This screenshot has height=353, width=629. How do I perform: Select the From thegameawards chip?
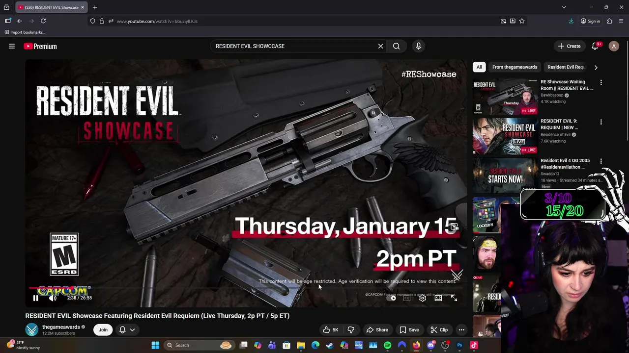pos(515,67)
